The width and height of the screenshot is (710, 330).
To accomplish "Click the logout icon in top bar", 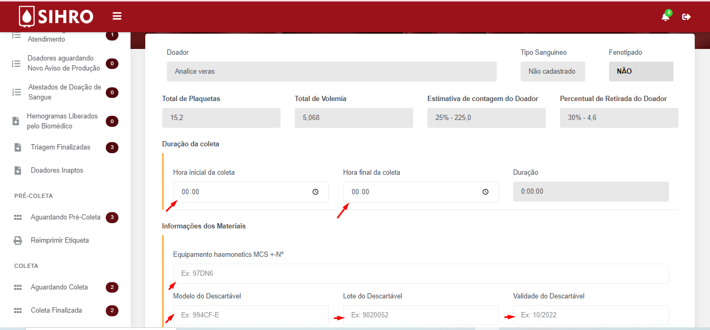I will click(x=686, y=17).
